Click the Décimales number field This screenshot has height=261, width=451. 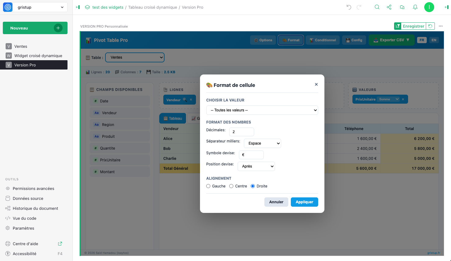click(241, 132)
